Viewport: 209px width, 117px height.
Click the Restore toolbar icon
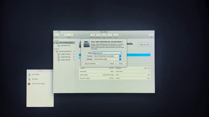(110, 35)
